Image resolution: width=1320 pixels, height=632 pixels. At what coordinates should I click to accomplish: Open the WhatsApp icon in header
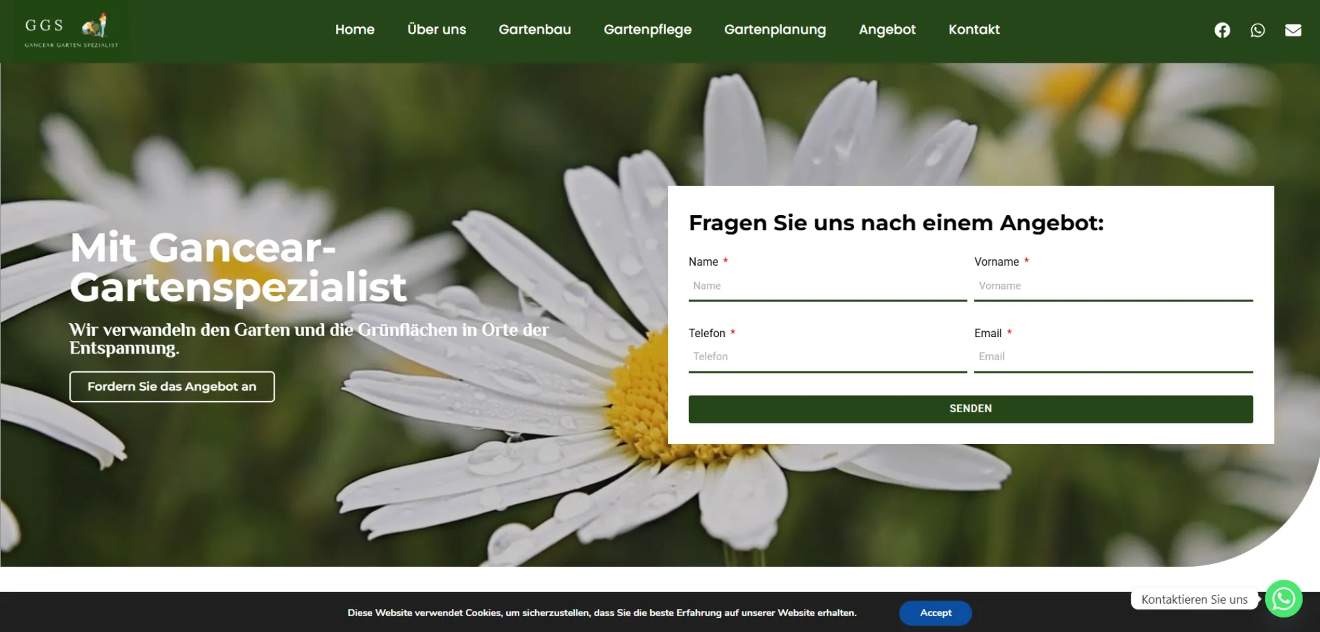tap(1257, 30)
